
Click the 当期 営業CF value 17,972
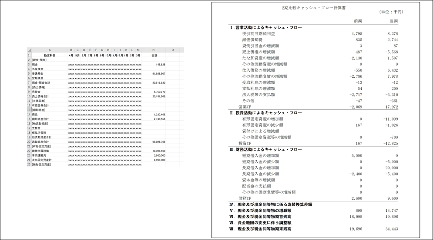click(392, 107)
